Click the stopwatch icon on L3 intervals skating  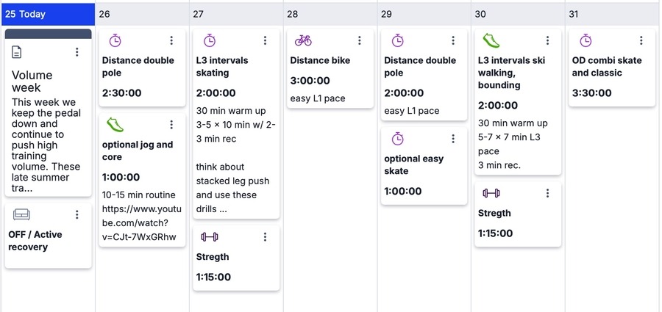210,40
